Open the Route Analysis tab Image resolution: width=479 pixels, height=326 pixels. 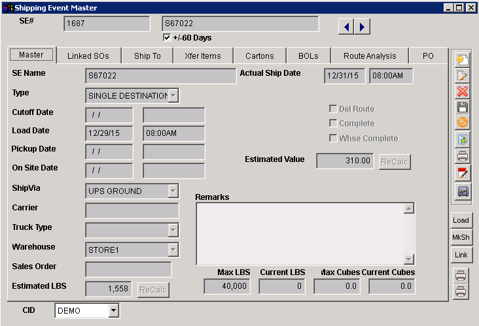[370, 56]
